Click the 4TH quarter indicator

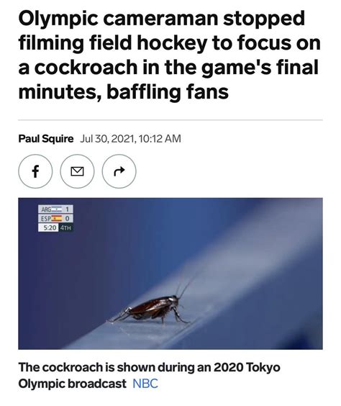[x=66, y=228]
